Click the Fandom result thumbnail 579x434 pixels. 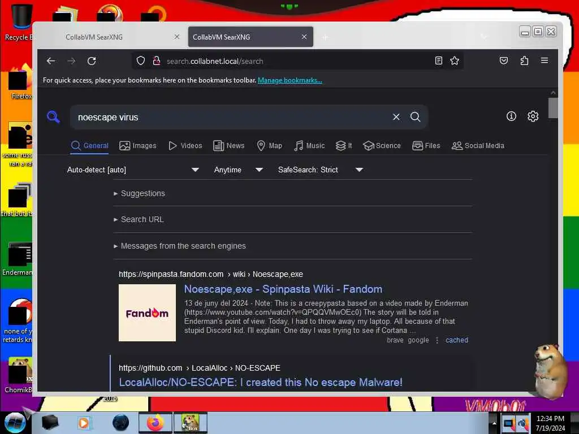[x=148, y=313]
